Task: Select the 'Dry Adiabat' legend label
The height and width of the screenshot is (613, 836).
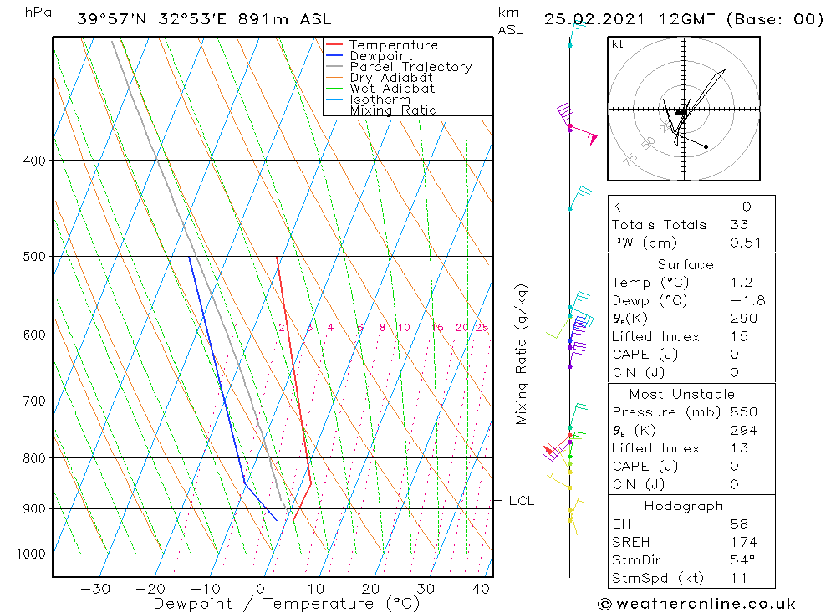Action: [391, 78]
